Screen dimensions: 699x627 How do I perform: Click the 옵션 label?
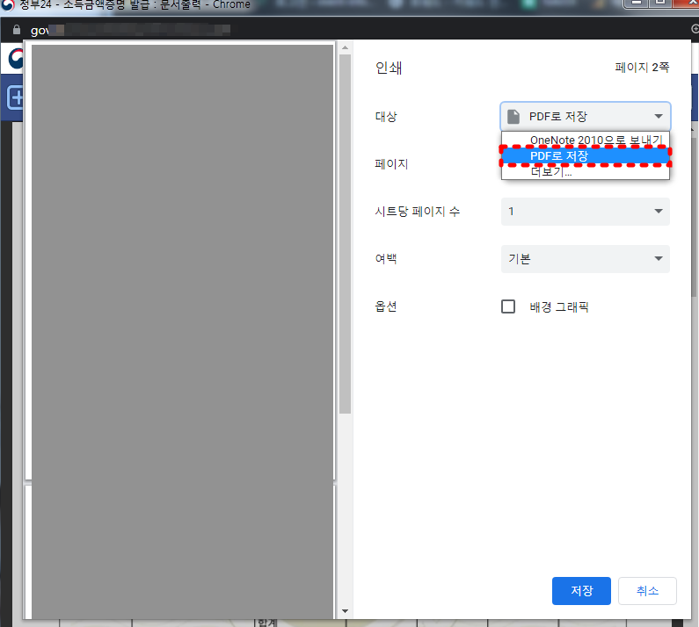pyautogui.click(x=386, y=306)
